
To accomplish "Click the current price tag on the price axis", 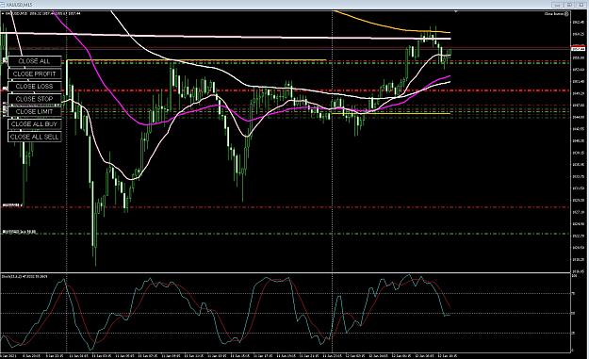I will coord(578,49).
